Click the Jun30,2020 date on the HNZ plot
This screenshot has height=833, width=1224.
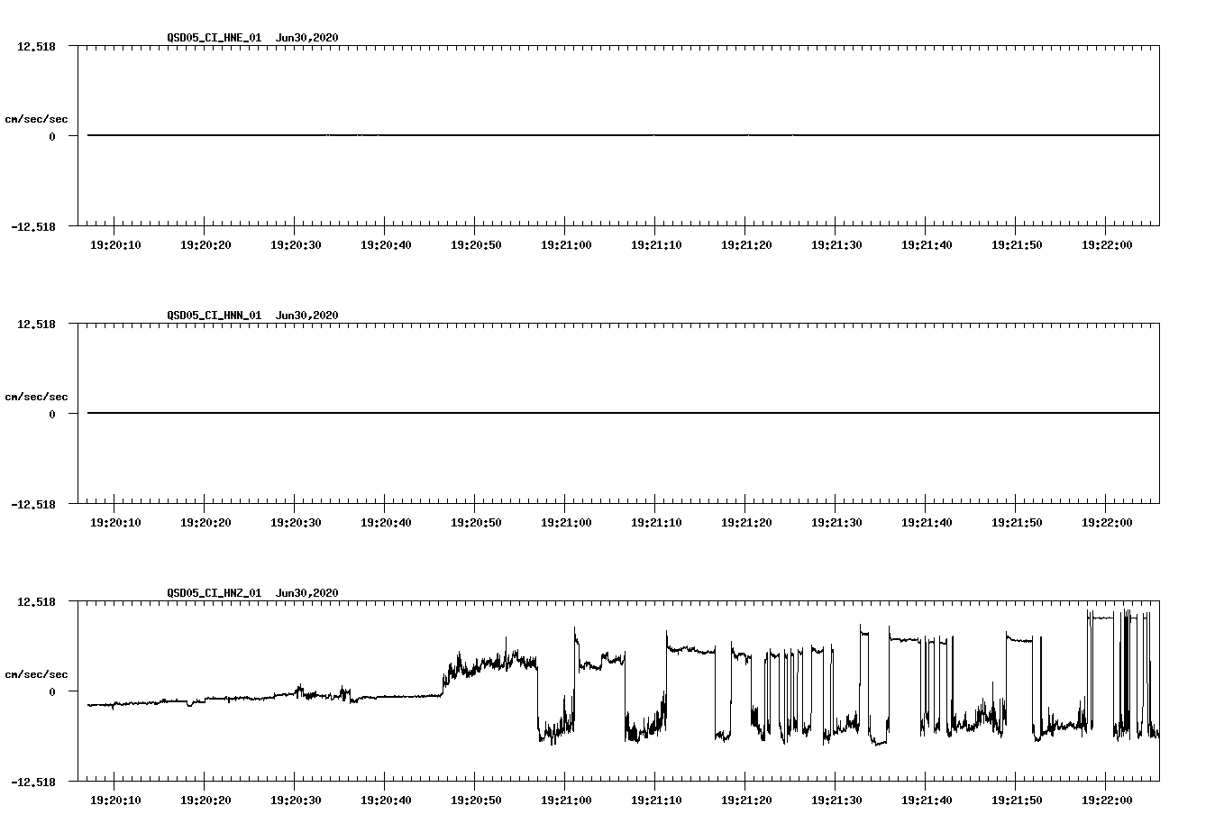tap(307, 593)
